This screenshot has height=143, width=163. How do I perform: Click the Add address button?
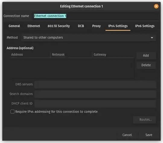146,56
